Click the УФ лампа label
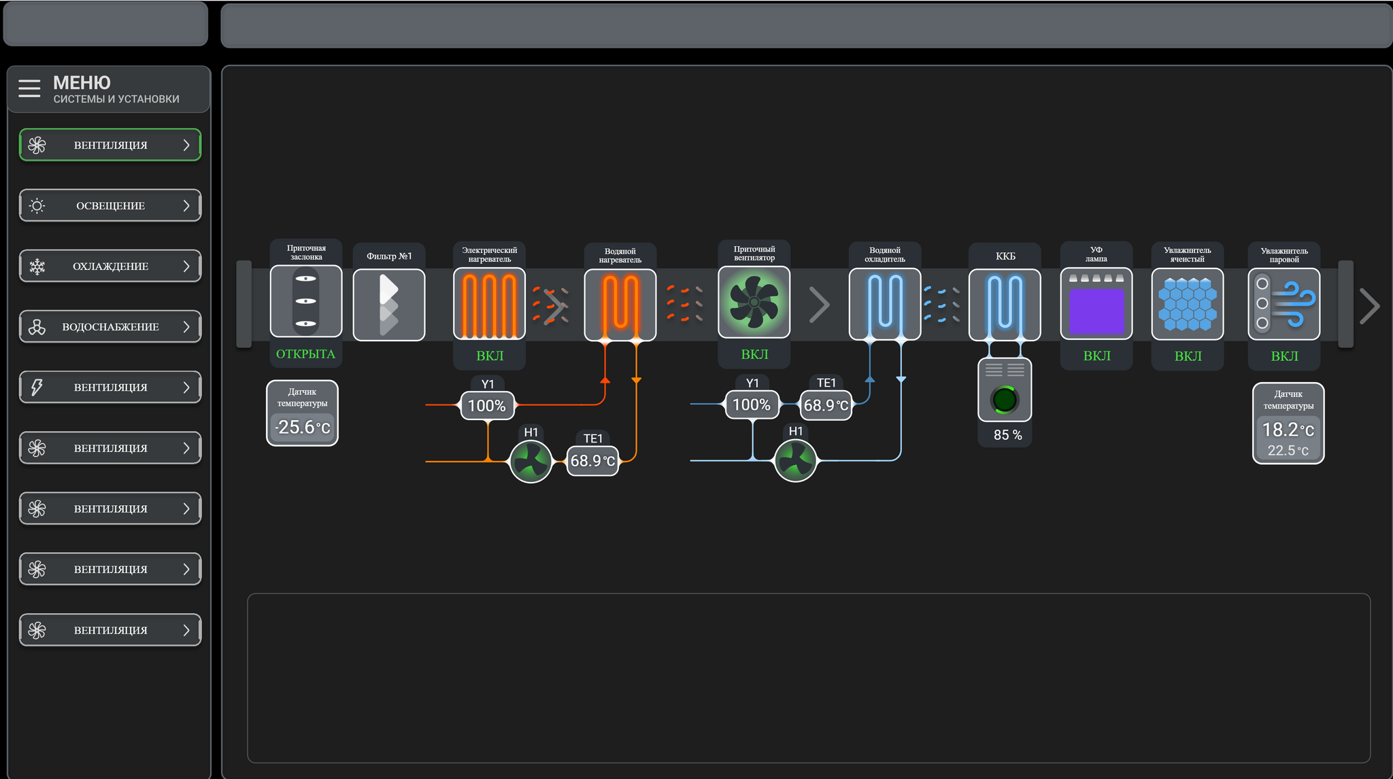Screen dimensions: 1393x779 point(1096,254)
